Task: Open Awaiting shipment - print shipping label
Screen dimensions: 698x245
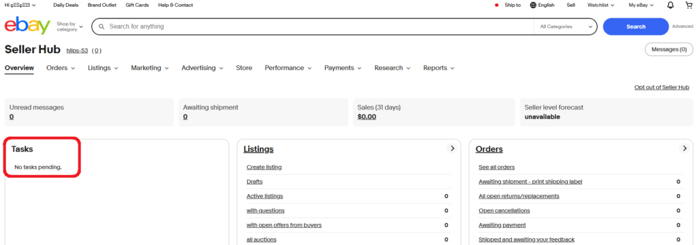Action: coord(530,182)
